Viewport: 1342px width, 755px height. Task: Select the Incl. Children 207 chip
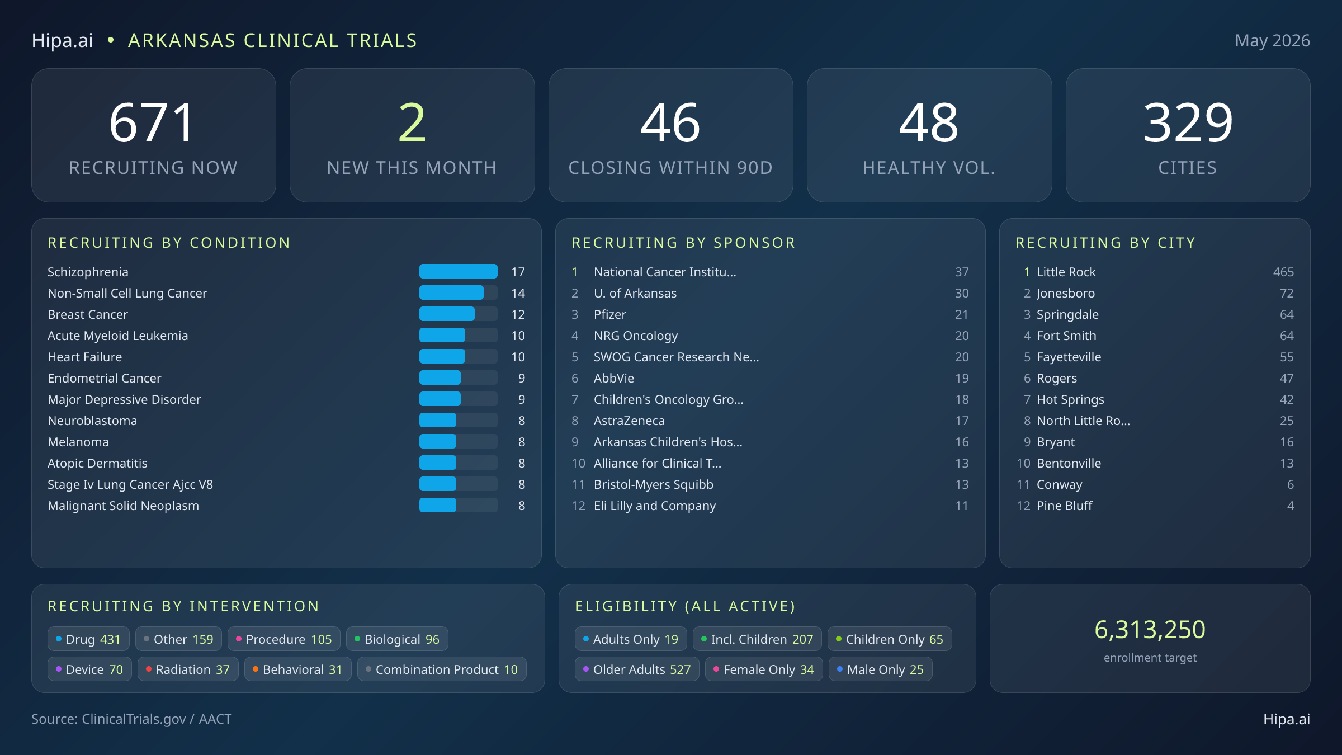[757, 639]
